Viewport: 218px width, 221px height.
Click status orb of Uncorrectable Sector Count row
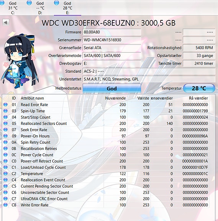click(5, 192)
